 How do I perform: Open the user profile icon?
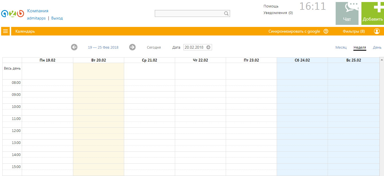pyautogui.click(x=377, y=31)
